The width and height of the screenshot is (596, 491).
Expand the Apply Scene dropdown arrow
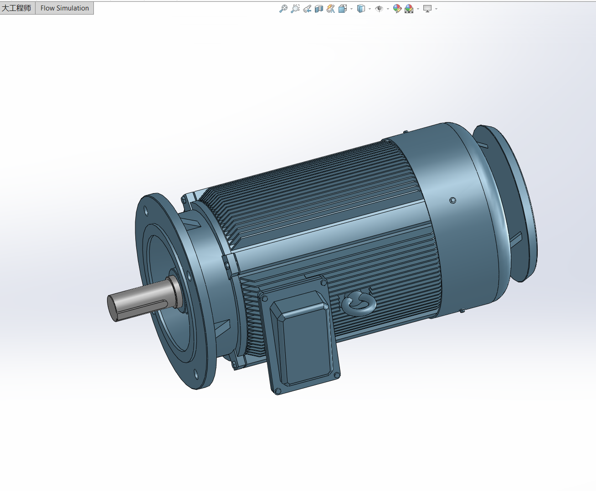418,9
